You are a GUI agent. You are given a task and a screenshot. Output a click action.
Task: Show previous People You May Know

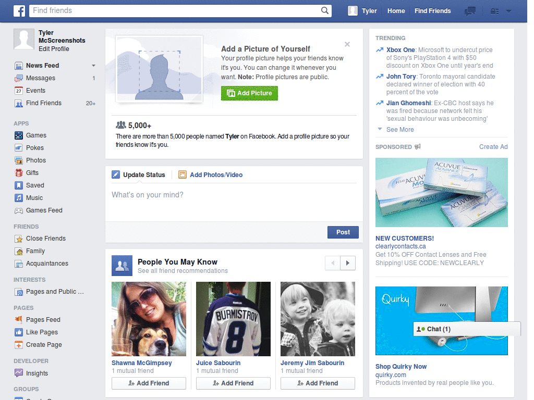333,263
